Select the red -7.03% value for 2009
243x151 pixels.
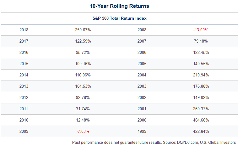(x=83, y=132)
